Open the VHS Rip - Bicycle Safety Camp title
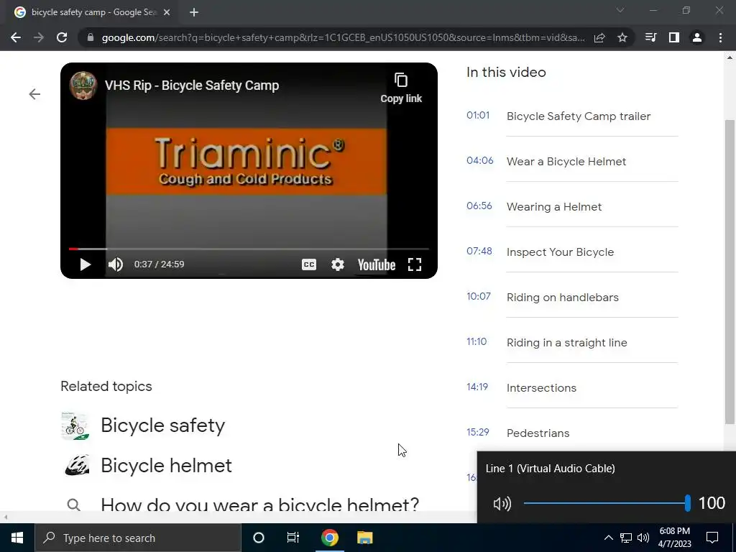736x552 pixels. [x=192, y=86]
